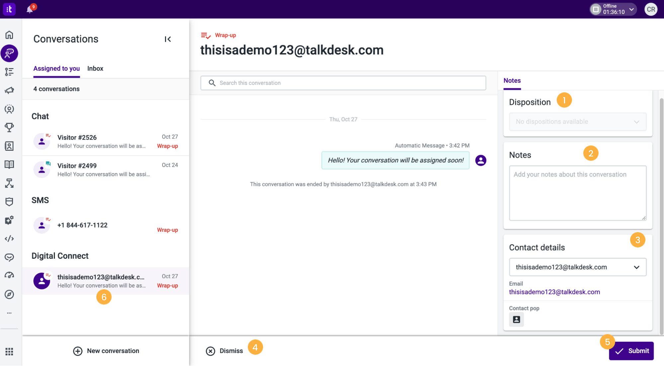Screen dimensions: 664x366
Task: Click inside the conversation notes text box
Action: [x=577, y=193]
